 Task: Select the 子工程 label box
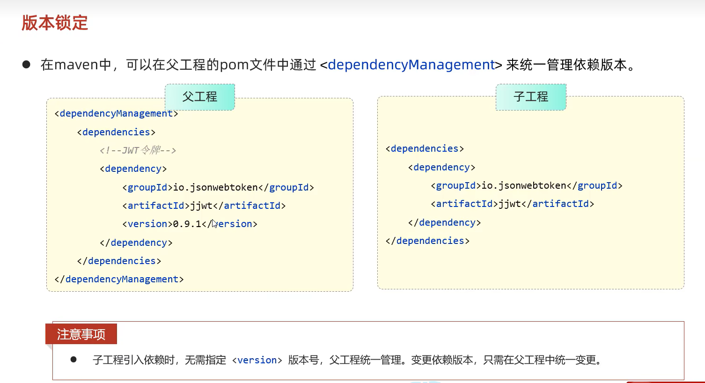531,97
